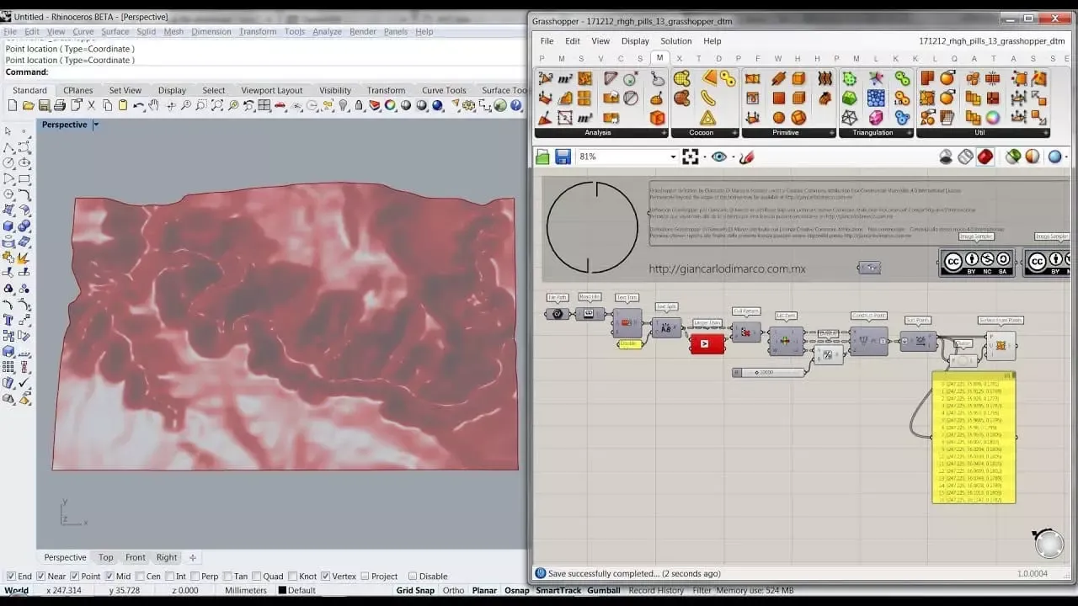Click the red play Larger Than component
The image size is (1078, 606).
[x=707, y=343]
